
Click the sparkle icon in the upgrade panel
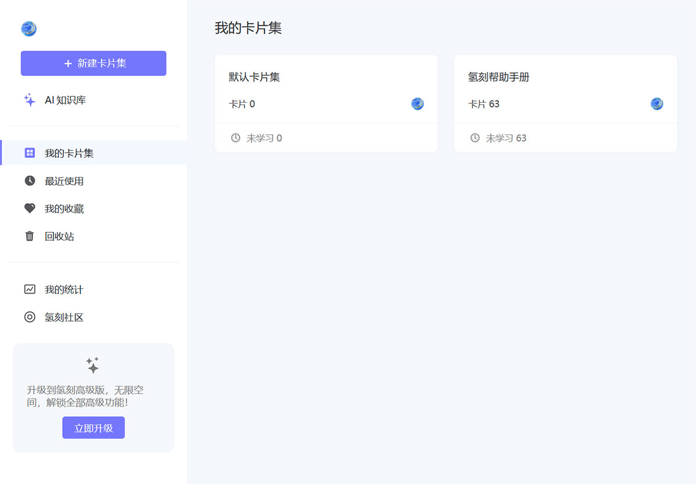tap(93, 364)
